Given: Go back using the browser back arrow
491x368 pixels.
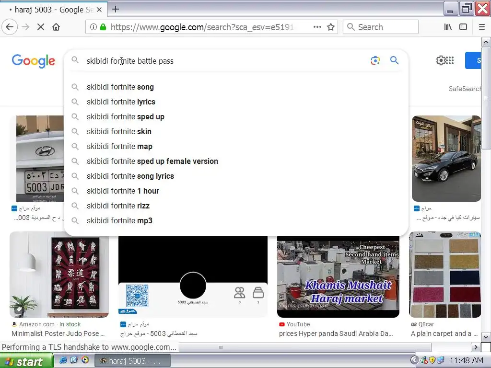Looking at the screenshot, I should point(10,27).
